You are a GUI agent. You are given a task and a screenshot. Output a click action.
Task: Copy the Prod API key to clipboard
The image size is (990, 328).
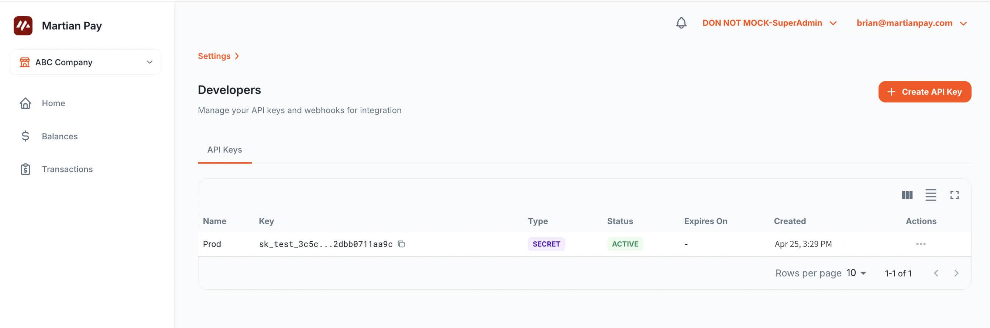(x=401, y=244)
